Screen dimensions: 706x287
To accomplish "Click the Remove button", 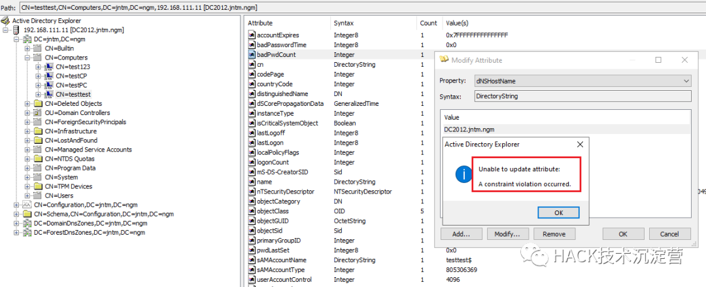I will pyautogui.click(x=554, y=234).
